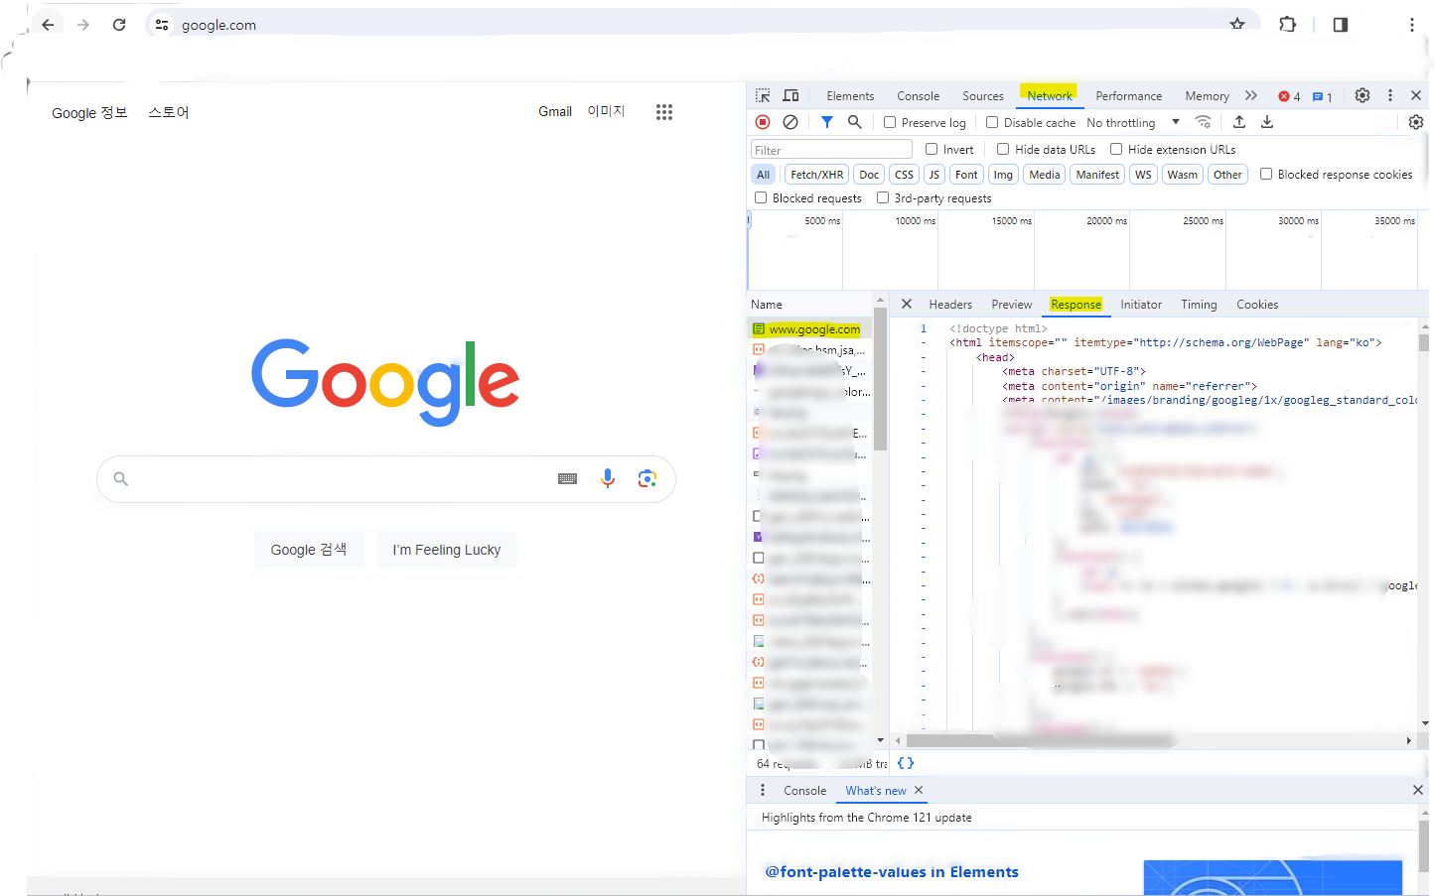Clear the network log
The height and width of the screenshot is (896, 1435).
coord(790,122)
